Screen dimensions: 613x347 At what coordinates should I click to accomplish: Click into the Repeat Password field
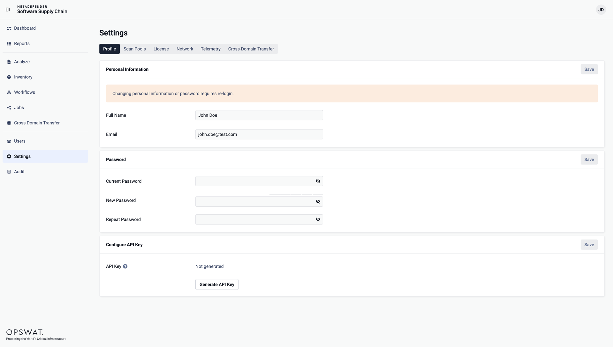259,219
